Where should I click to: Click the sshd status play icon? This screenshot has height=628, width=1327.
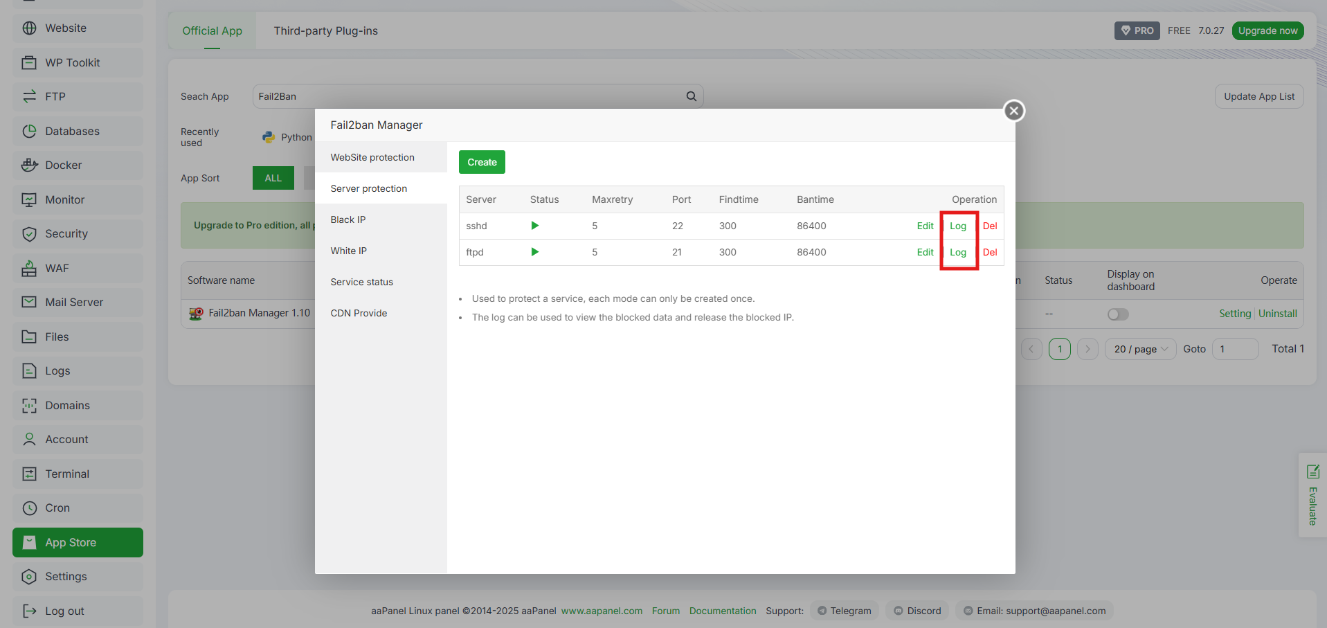click(x=534, y=226)
